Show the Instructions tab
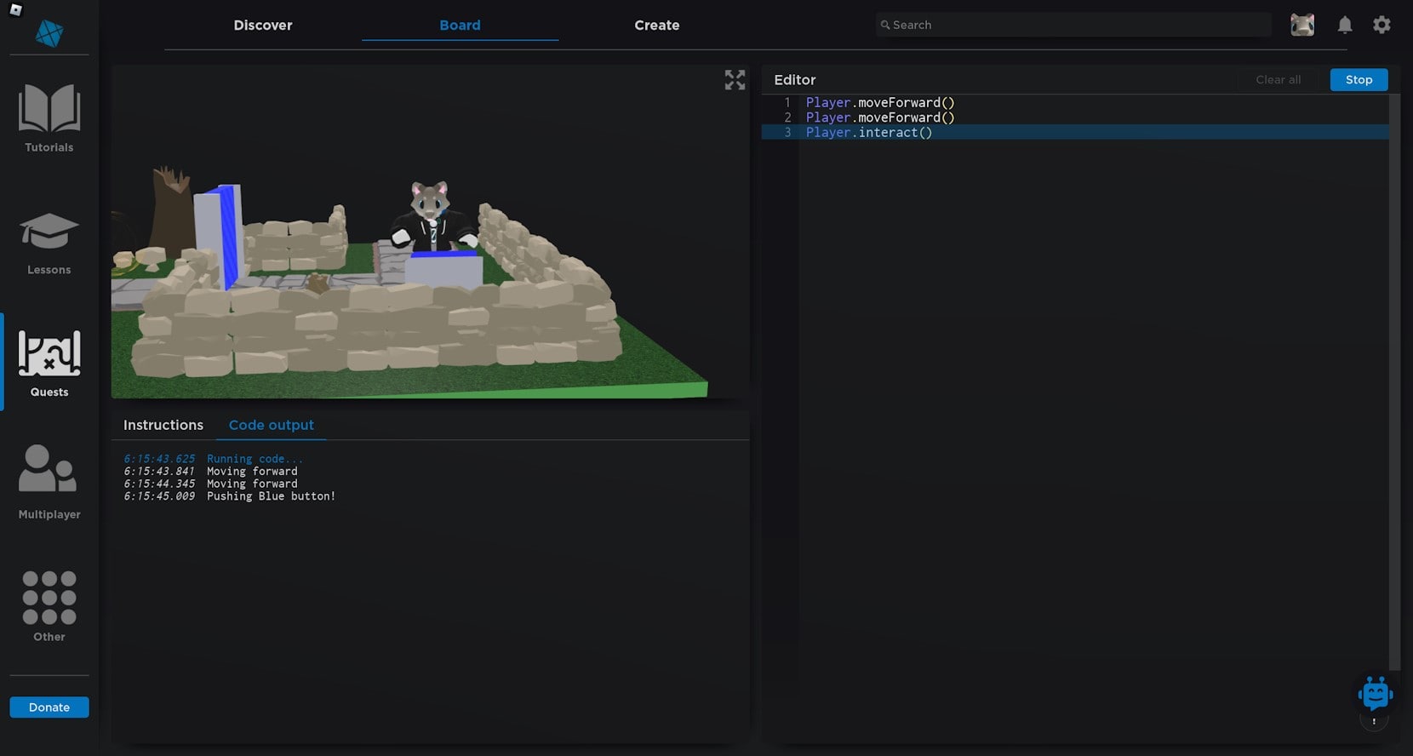Image resolution: width=1413 pixels, height=756 pixels. coord(163,425)
